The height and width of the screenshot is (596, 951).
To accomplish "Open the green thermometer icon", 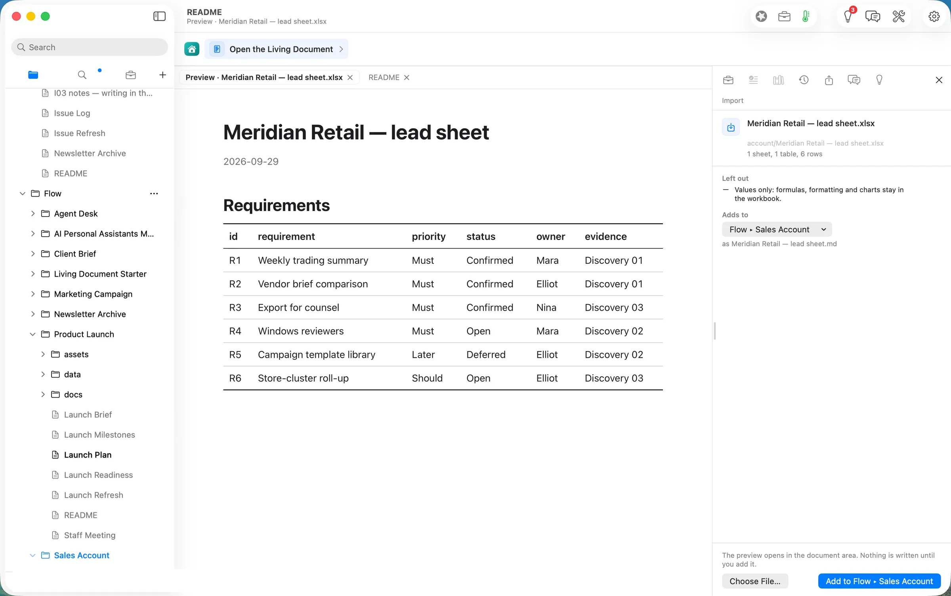I will [806, 16].
